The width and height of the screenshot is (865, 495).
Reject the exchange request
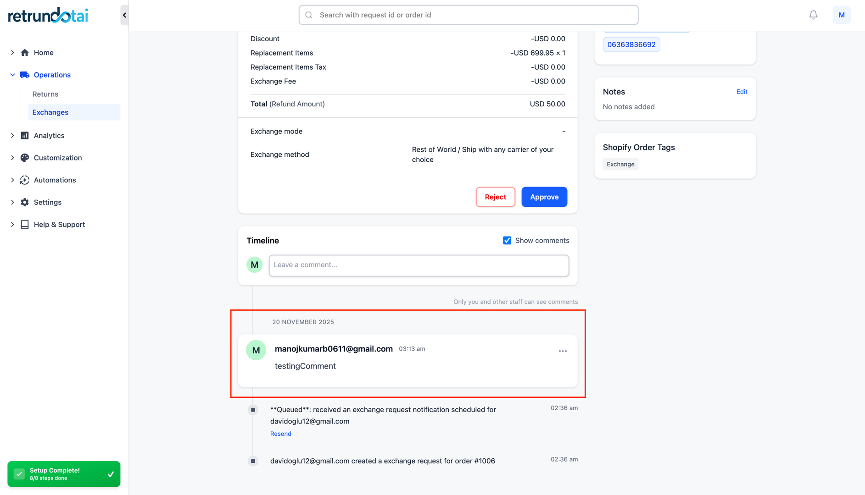click(x=495, y=197)
